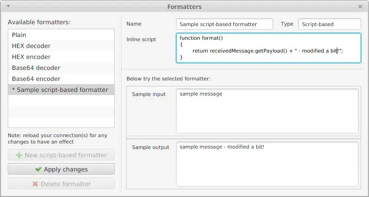
Task: Click the red X delete icon
Action: point(35,184)
